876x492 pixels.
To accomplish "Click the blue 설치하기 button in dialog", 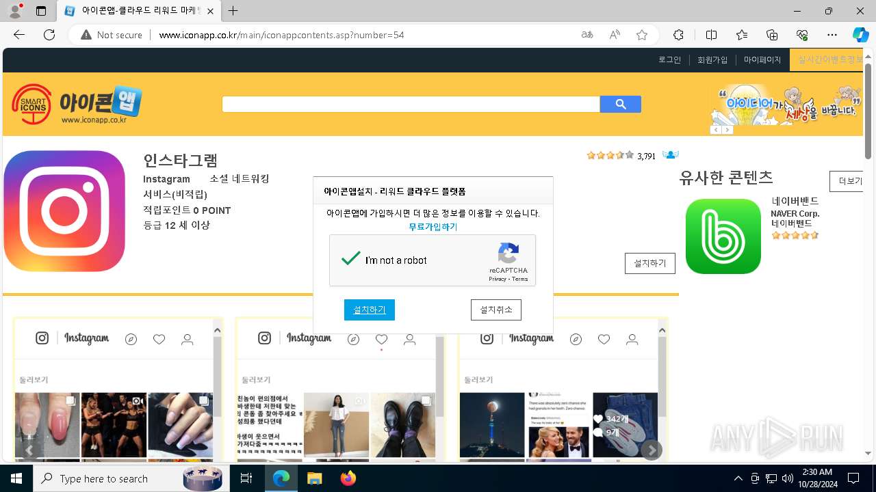I will pos(370,310).
